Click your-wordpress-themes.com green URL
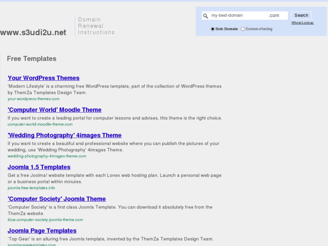 tap(33, 99)
